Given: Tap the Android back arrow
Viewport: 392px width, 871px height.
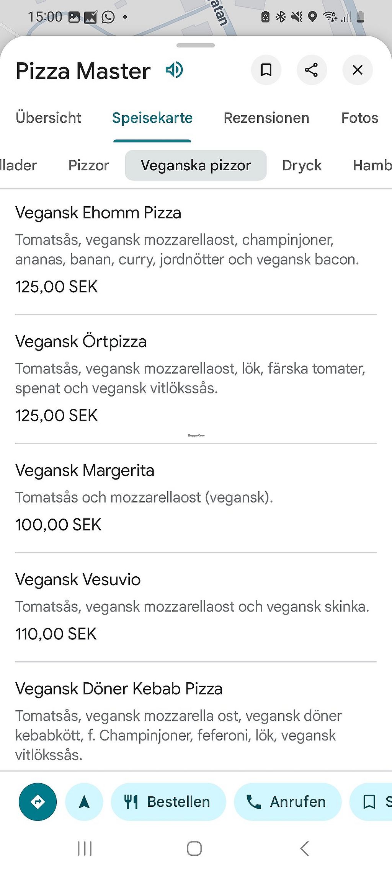Looking at the screenshot, I should coord(305,848).
